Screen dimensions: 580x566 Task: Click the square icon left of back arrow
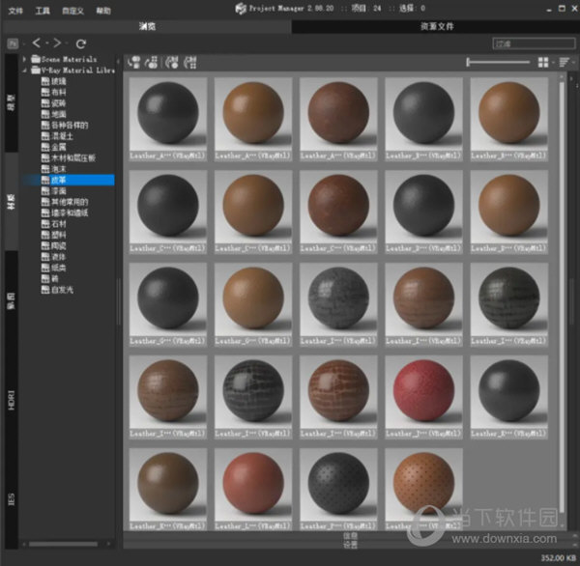click(13, 43)
